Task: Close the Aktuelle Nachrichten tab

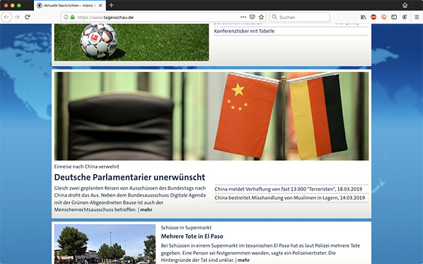Action: (100, 6)
